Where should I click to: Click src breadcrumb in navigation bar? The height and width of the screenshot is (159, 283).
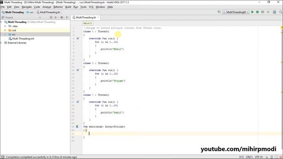pyautogui.click(x=30, y=12)
